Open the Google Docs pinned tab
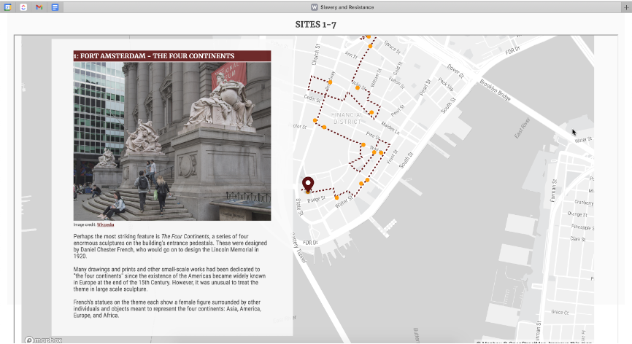The width and height of the screenshot is (632, 344). 55,7
